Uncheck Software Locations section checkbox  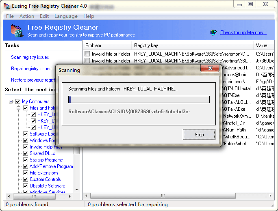pos(26,134)
